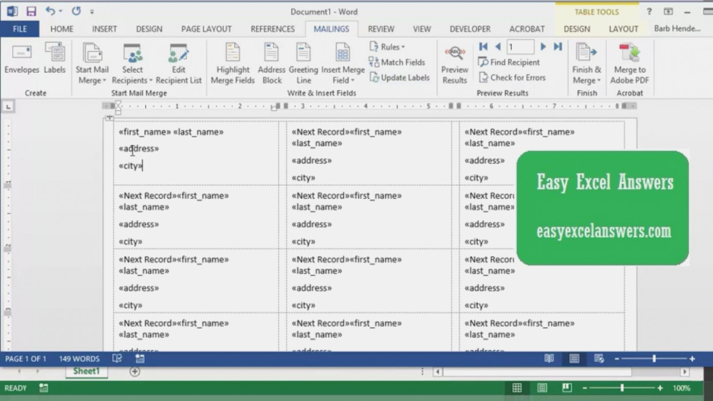Viewport: 713px width, 401px height.
Task: Switch to the Mailings ribbon tab
Action: pos(332,29)
